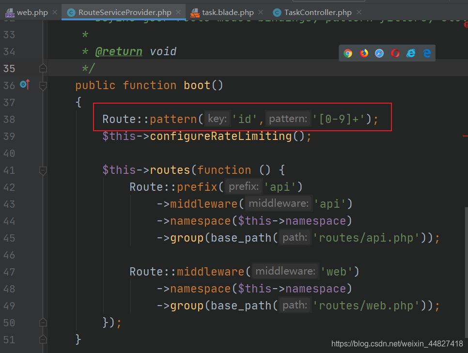Switch to the web.php tab

point(32,13)
